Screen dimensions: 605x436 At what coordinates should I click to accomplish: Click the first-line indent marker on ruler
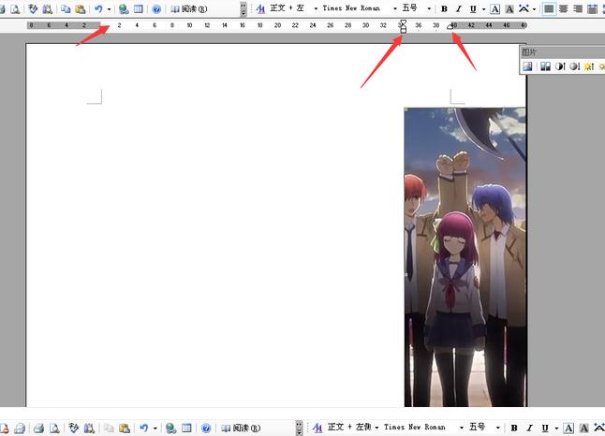pos(404,22)
